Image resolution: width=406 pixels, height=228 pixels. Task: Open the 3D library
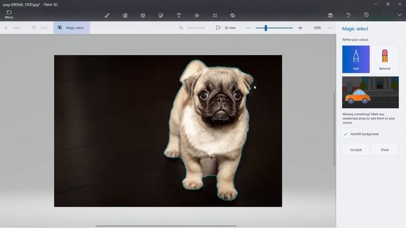[233, 15]
